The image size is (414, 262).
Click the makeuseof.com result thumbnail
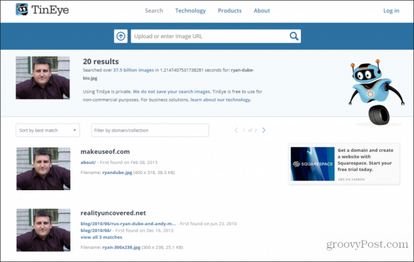tap(43, 167)
